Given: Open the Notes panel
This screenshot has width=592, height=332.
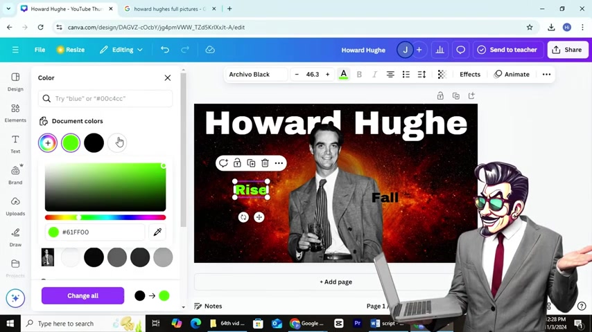Looking at the screenshot, I should 208,306.
